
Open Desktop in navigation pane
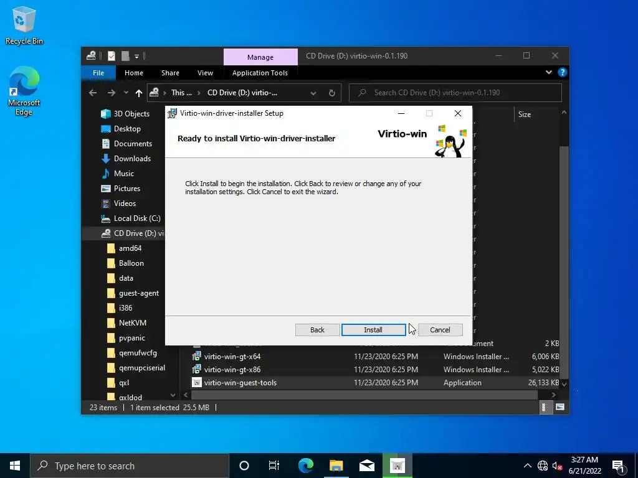click(121, 129)
